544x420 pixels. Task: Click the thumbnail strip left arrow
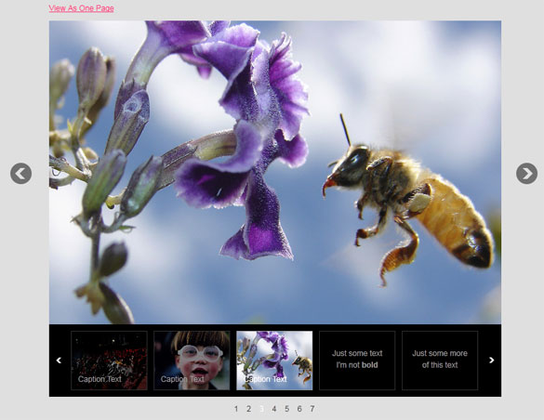pos(59,361)
